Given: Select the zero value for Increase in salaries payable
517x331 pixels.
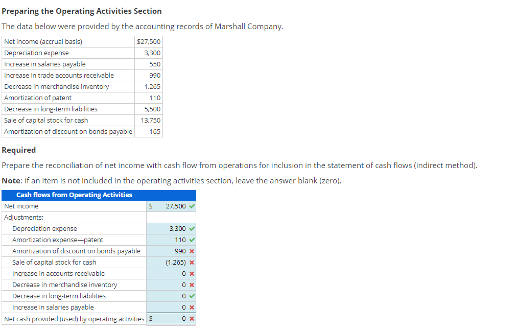Looking at the screenshot, I should 181,307.
